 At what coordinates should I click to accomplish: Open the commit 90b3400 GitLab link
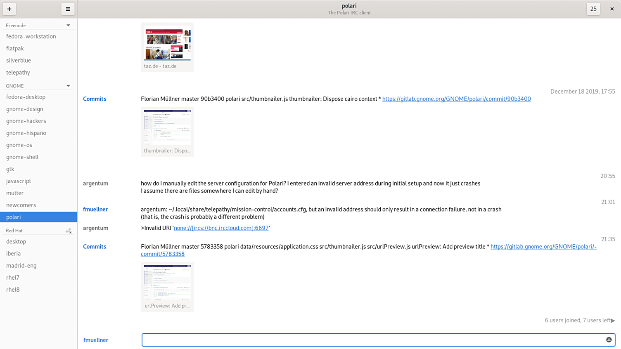pyautogui.click(x=456, y=99)
